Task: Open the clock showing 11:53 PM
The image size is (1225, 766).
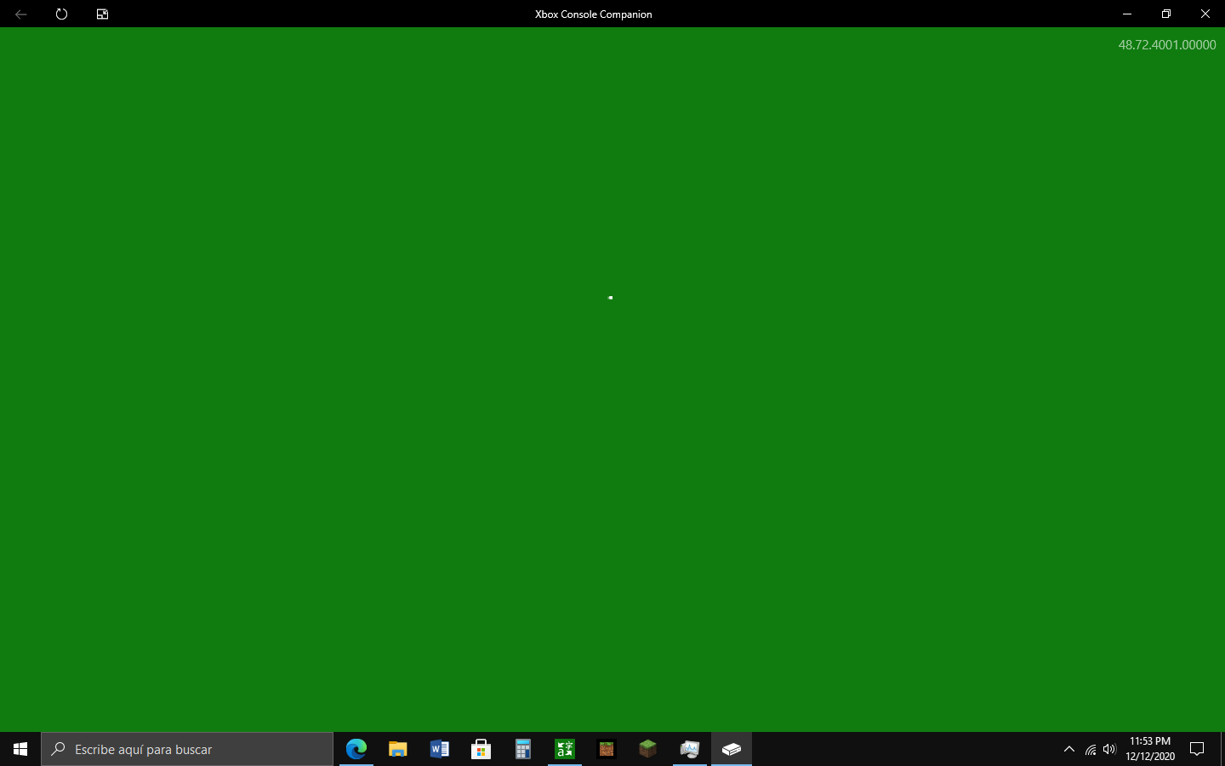Action: (x=1150, y=749)
